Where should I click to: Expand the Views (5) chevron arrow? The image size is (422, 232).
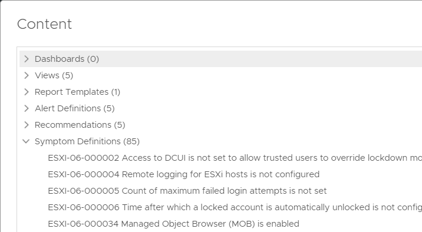(x=27, y=75)
